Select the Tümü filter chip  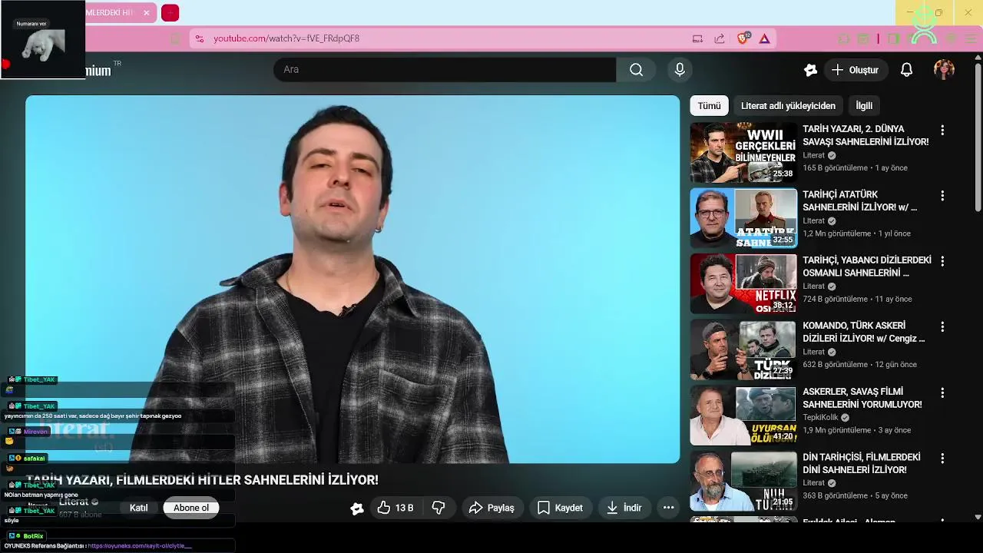pos(709,106)
